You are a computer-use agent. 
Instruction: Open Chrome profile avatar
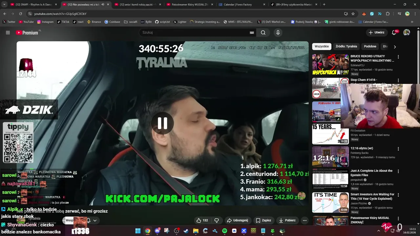click(407, 14)
